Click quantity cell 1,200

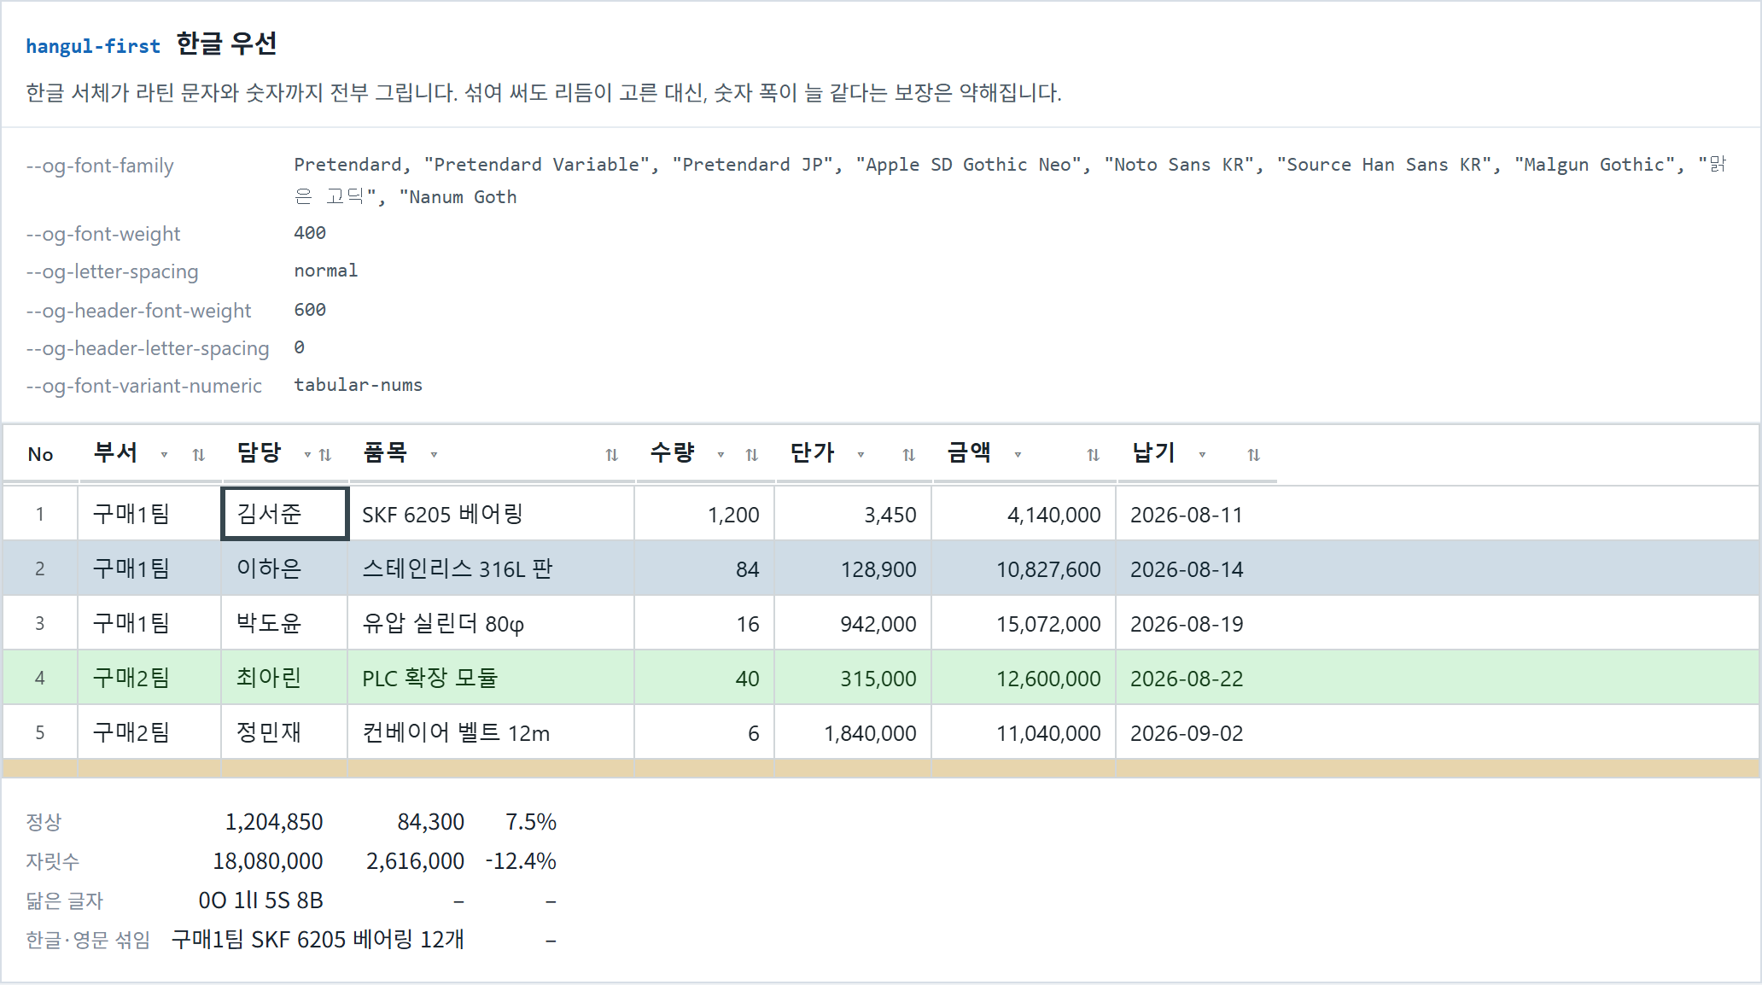[704, 514]
